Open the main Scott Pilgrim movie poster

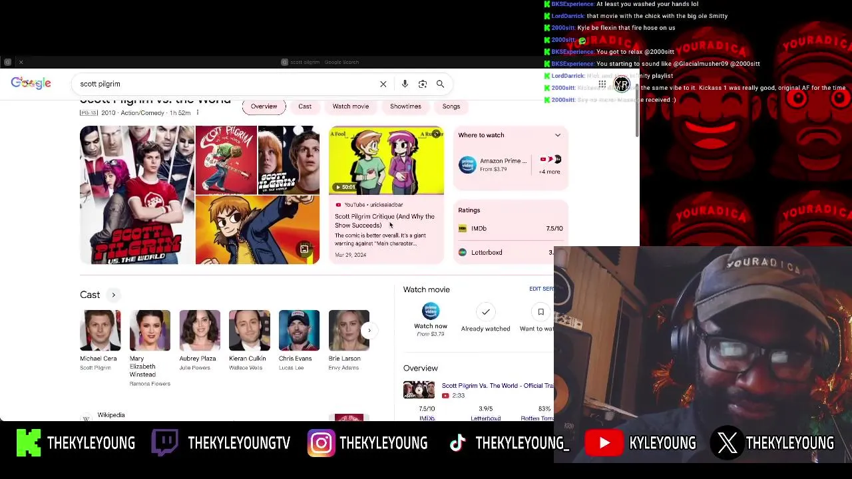[137, 195]
